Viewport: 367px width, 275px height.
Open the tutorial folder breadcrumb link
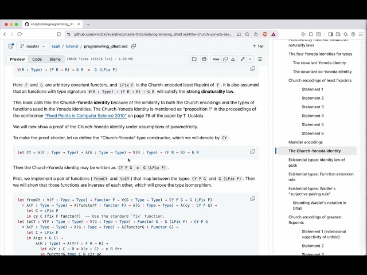72,46
